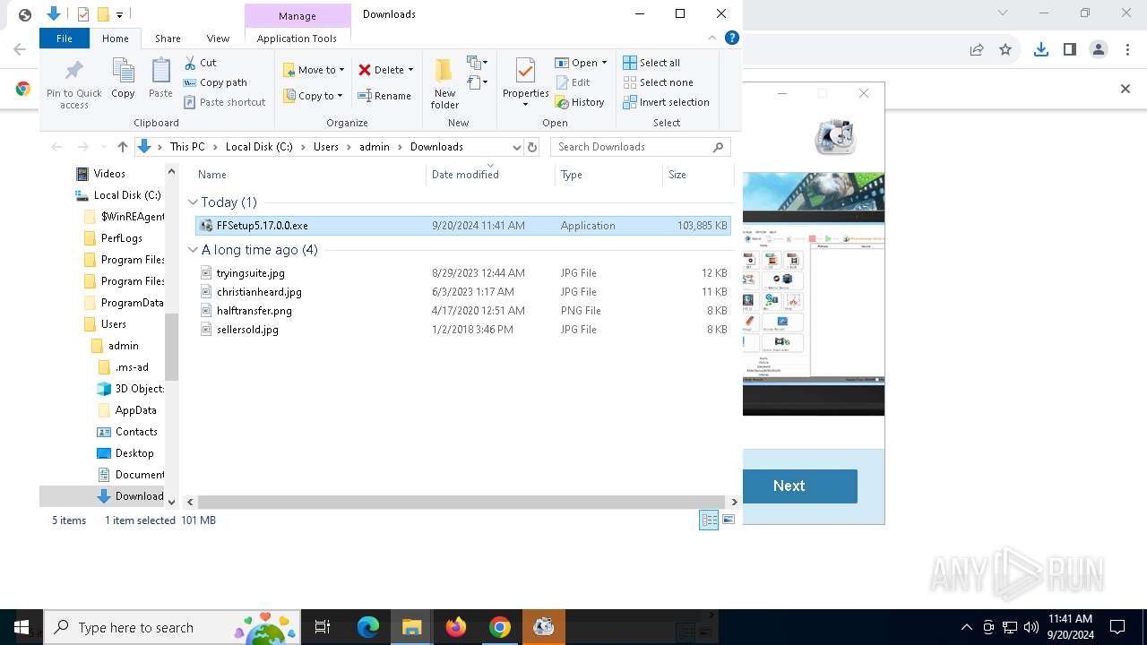Sort by Size column header
This screenshot has height=645, width=1147.
click(697, 175)
